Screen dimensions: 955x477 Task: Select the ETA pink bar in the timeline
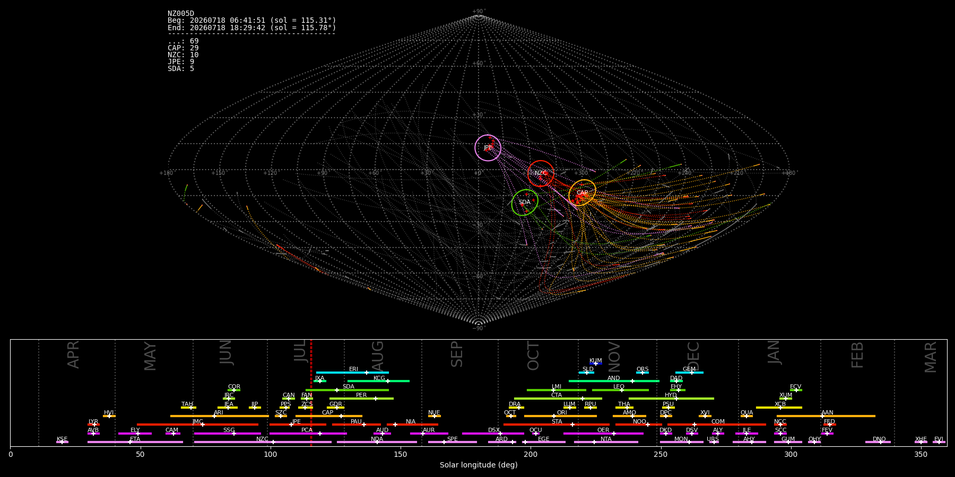(x=135, y=442)
